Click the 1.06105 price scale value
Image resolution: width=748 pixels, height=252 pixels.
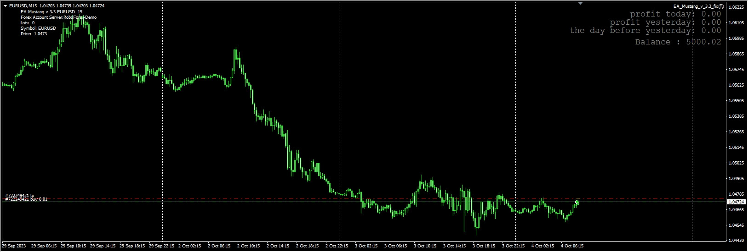(737, 23)
